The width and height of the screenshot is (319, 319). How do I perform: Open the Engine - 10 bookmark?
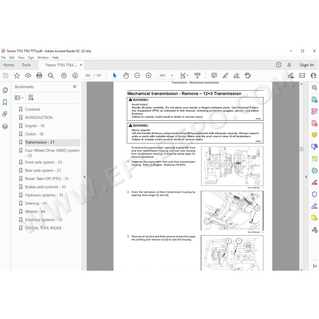pos(35,126)
